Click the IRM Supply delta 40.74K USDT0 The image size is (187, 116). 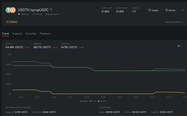click(x=21, y=112)
